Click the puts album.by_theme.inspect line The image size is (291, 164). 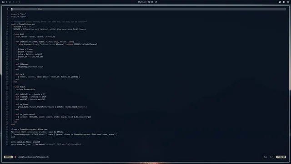25,142
